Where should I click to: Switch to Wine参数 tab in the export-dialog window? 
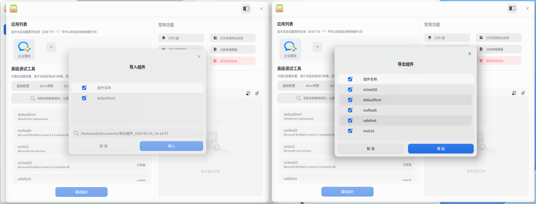312,86
